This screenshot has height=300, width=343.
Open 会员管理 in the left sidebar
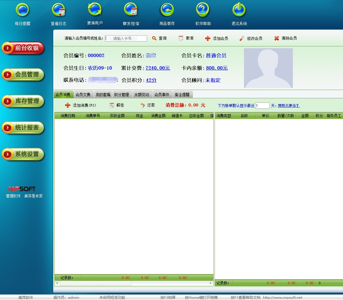(x=23, y=75)
